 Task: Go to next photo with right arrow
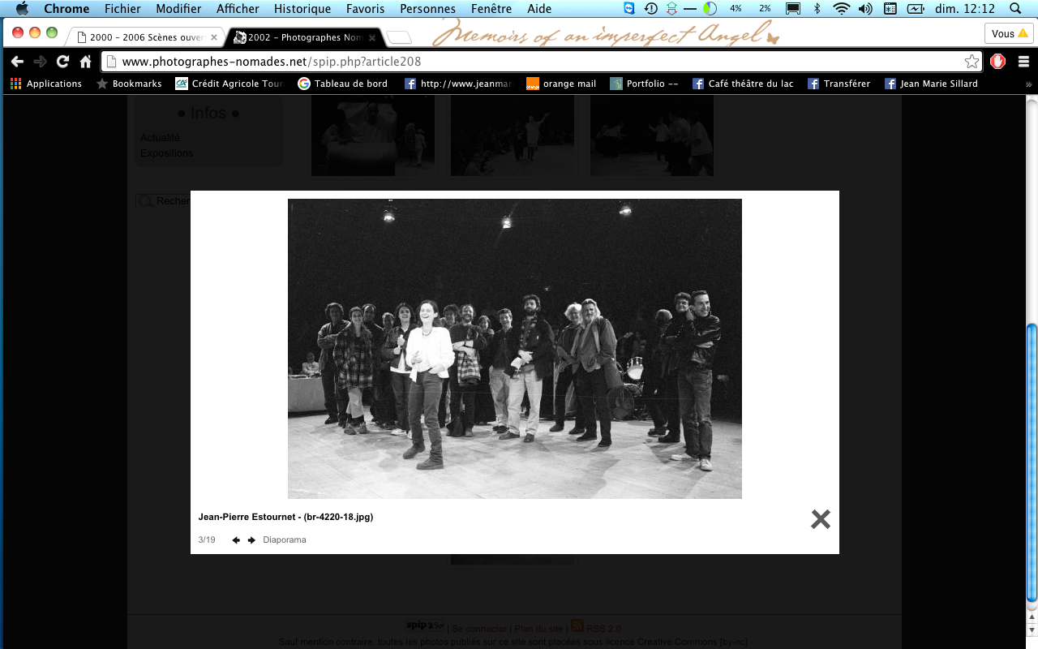tap(251, 540)
